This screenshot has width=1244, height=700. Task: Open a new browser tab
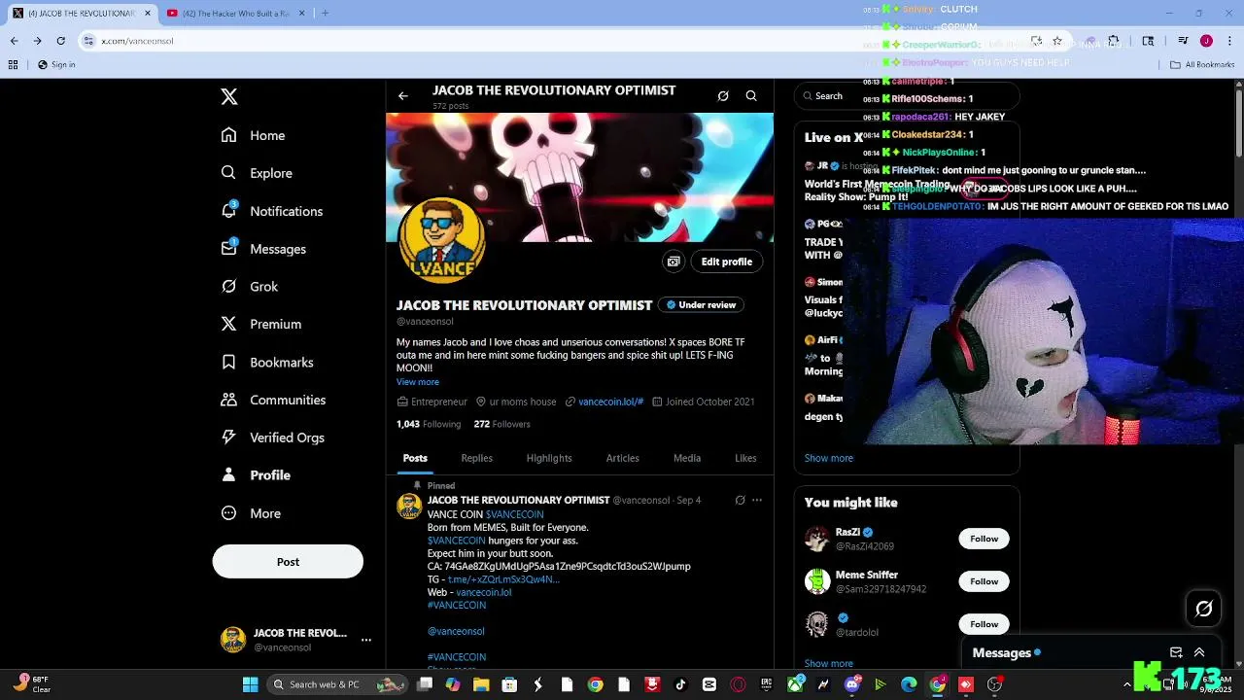point(325,14)
